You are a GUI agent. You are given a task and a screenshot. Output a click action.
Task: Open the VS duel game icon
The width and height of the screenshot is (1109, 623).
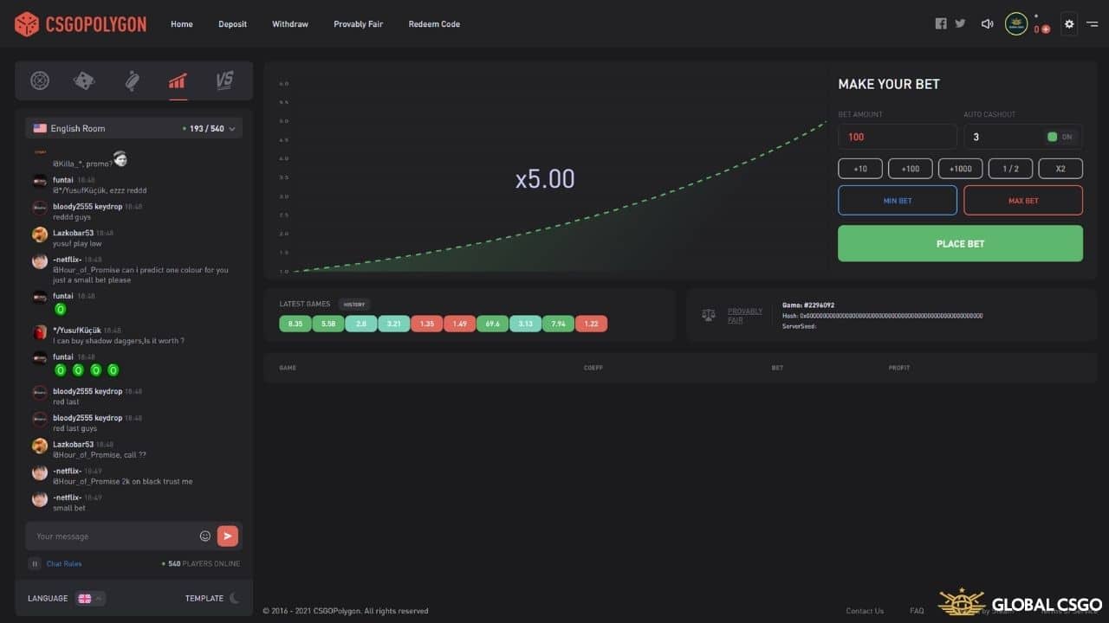tap(224, 80)
